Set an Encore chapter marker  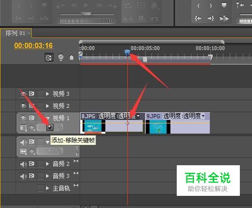click(61, 57)
